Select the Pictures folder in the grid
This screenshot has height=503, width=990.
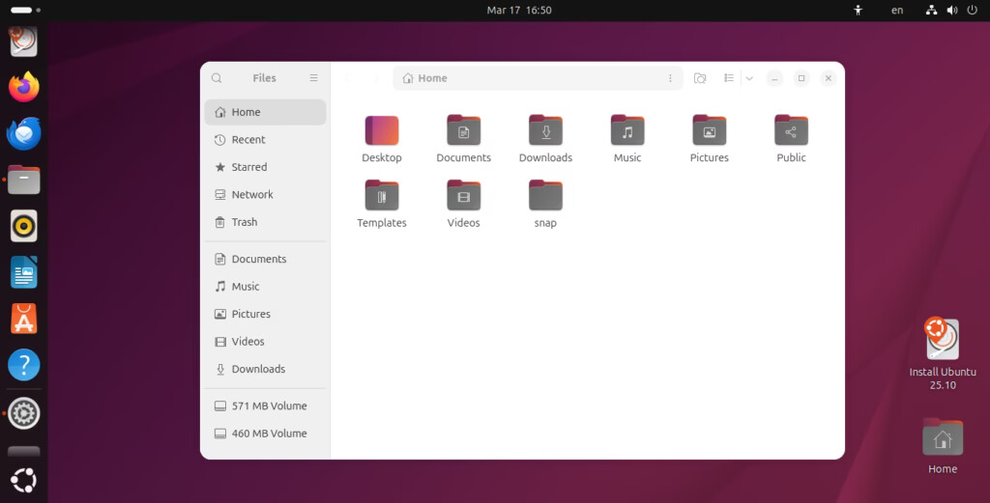click(x=709, y=131)
